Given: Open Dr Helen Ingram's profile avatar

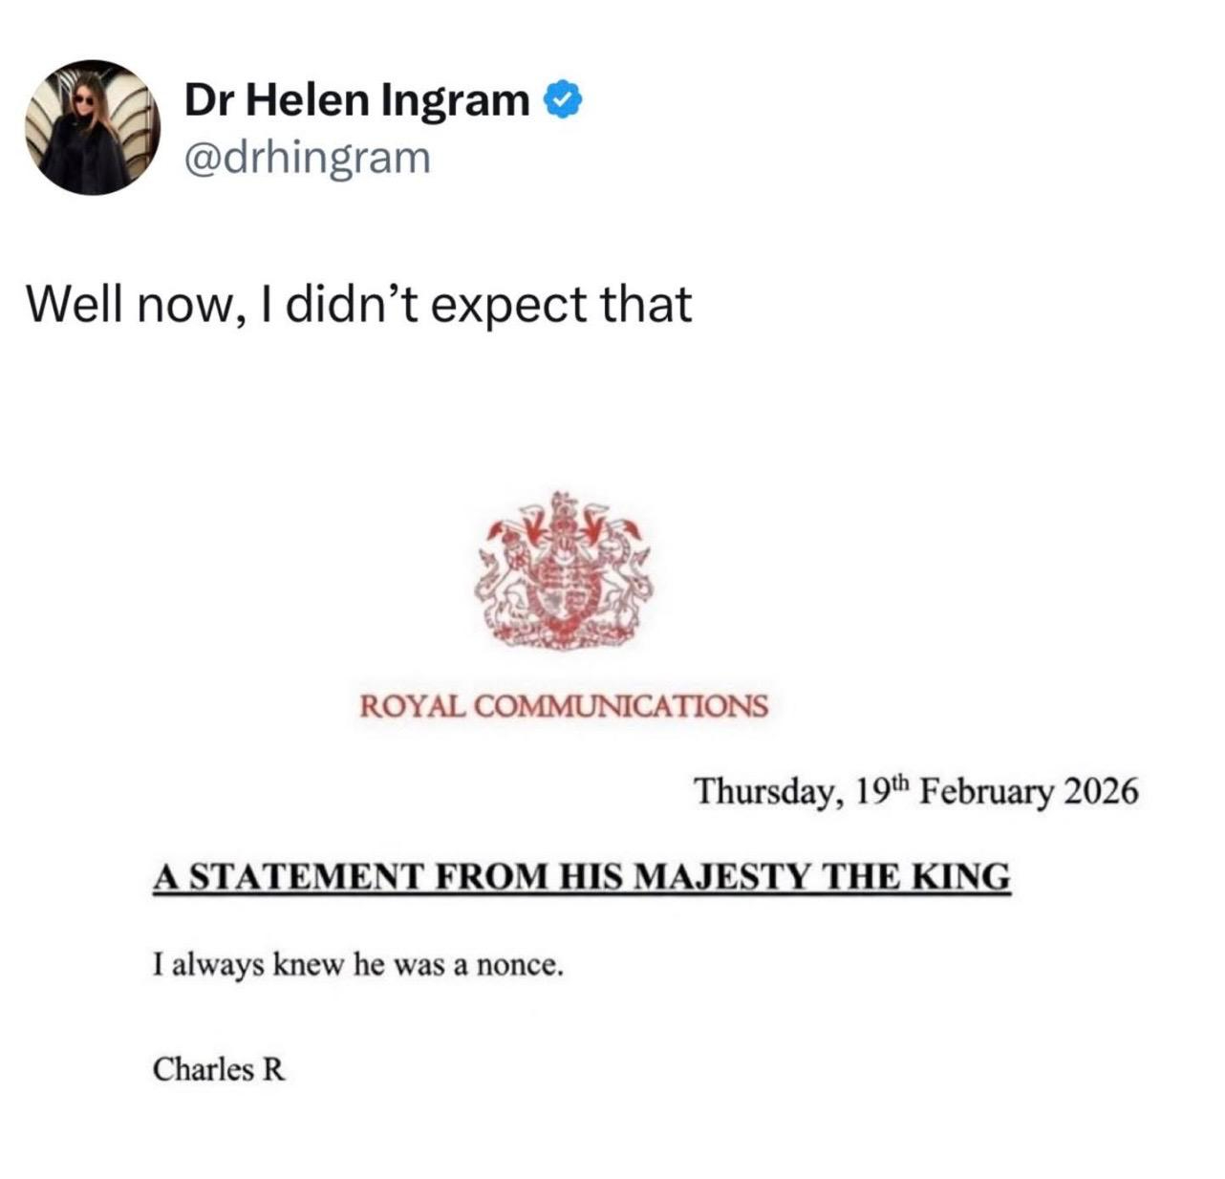Looking at the screenshot, I should pos(92,128).
